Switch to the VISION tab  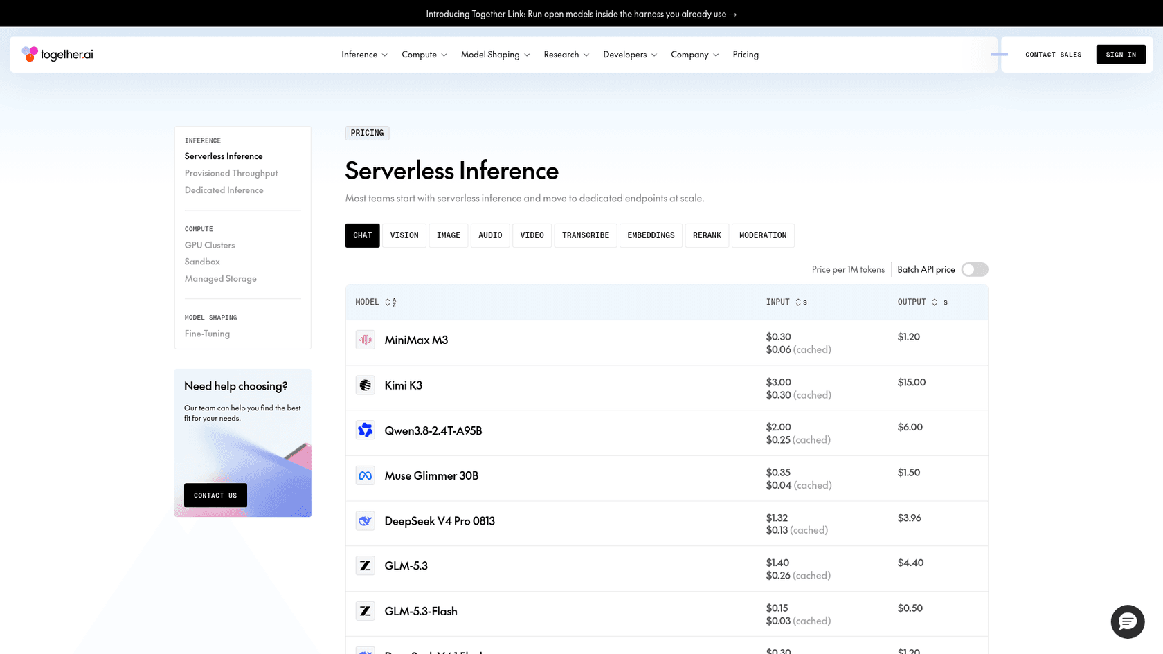[404, 235]
